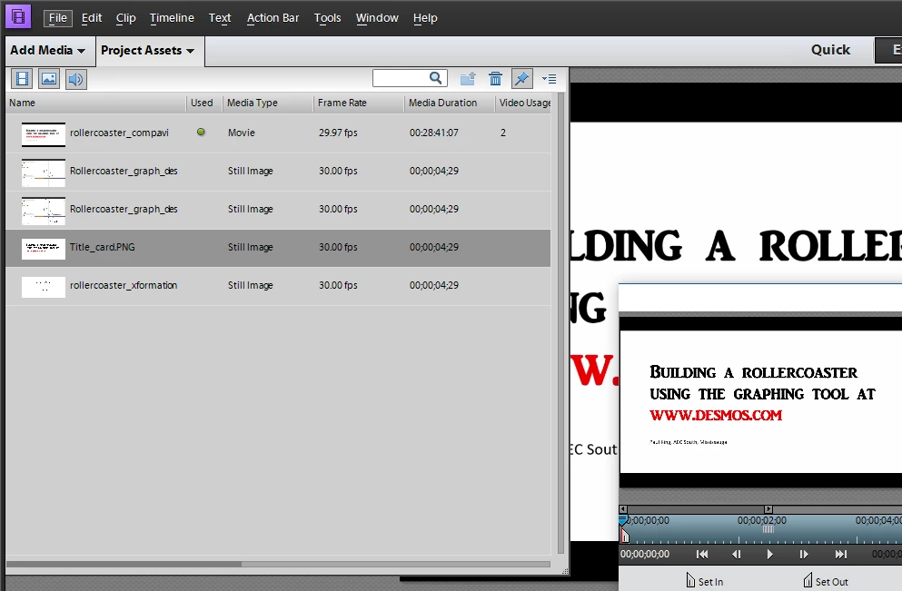Click the preview time ruler at 00;00;02;00
Screen dimensions: 902x591
tap(762, 520)
